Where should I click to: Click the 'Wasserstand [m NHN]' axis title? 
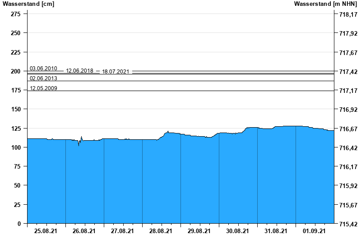point(326,4)
